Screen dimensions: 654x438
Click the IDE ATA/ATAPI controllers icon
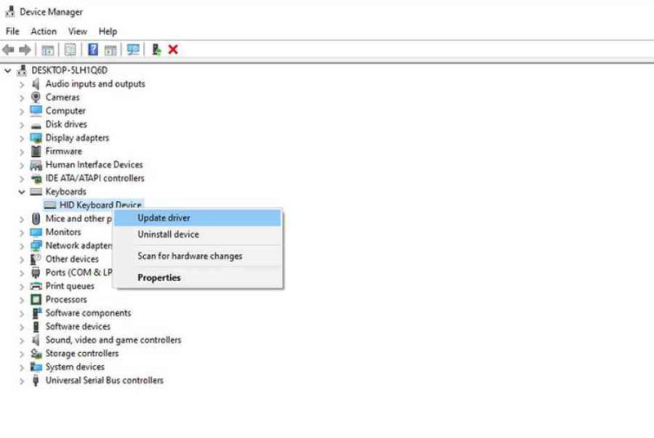pos(36,179)
